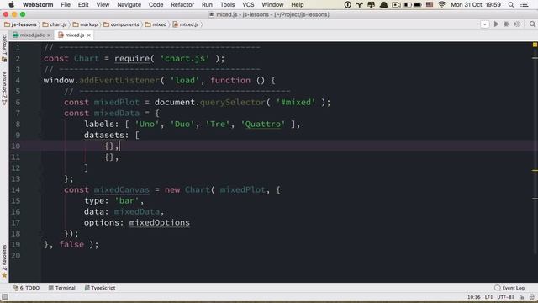
Task: Click the yellow warning stripe on the editor scrollbar
Action: (x=535, y=170)
